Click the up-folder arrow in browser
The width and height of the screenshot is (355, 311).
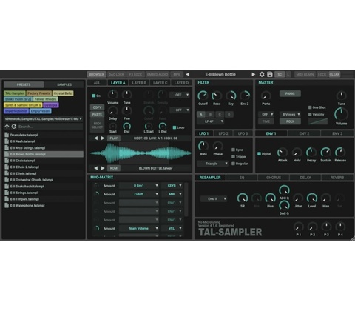click(7, 127)
